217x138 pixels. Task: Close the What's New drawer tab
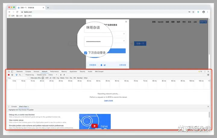point(28,107)
